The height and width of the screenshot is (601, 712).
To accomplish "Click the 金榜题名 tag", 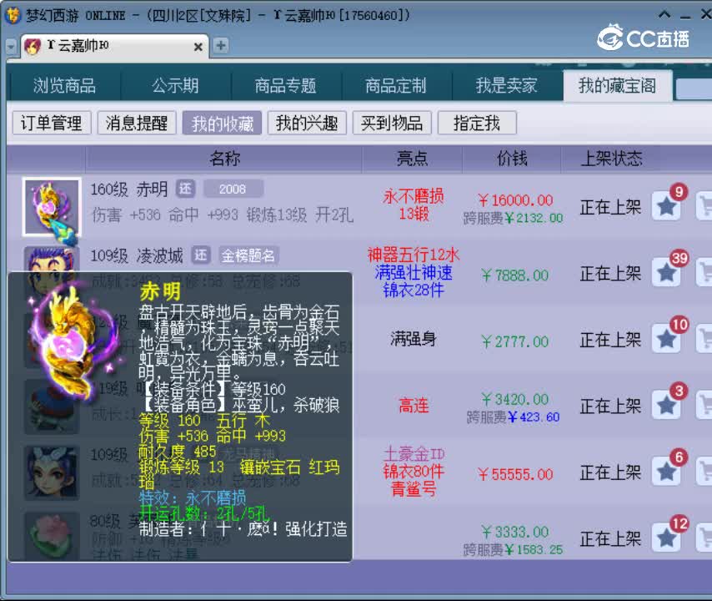I will click(248, 255).
